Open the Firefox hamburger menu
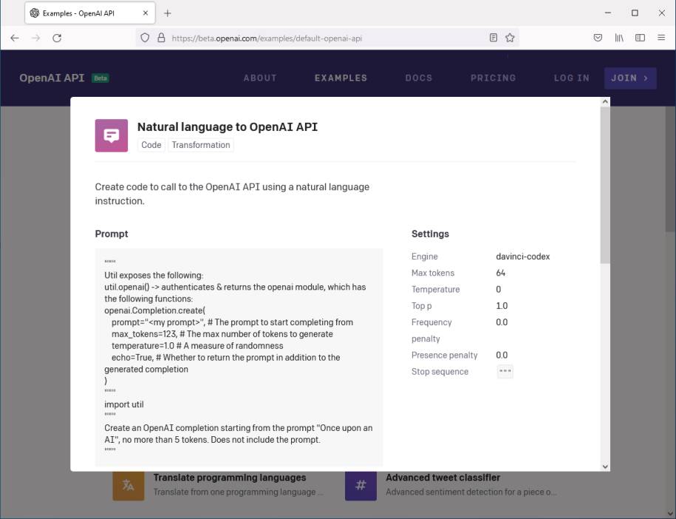The width and height of the screenshot is (676, 519). coord(661,38)
